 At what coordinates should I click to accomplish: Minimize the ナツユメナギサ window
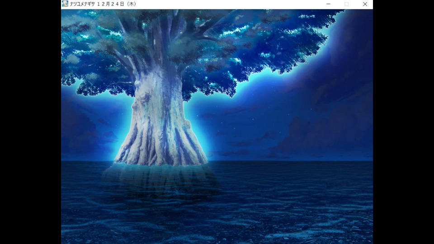[328, 4]
